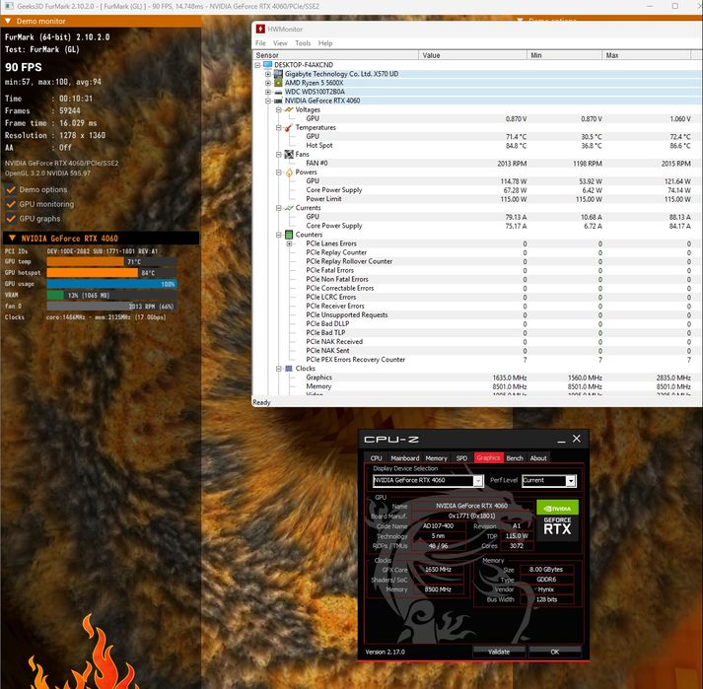Screen dimensions: 703x689
Task: Click the Temperatures thermometer icon
Action: (x=289, y=128)
